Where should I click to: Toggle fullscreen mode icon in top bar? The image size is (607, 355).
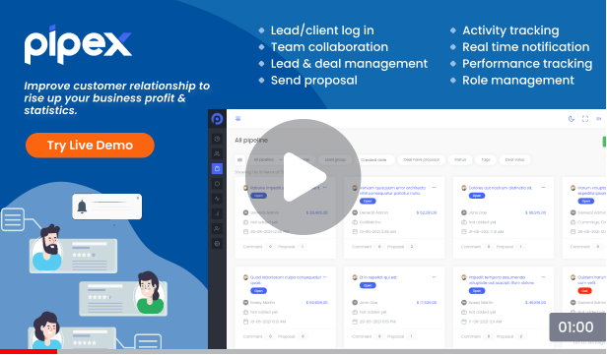(585, 119)
